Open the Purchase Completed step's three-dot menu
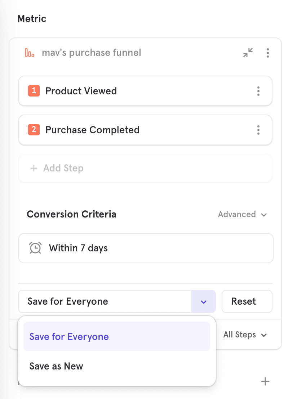The height and width of the screenshot is (399, 297). tap(258, 130)
